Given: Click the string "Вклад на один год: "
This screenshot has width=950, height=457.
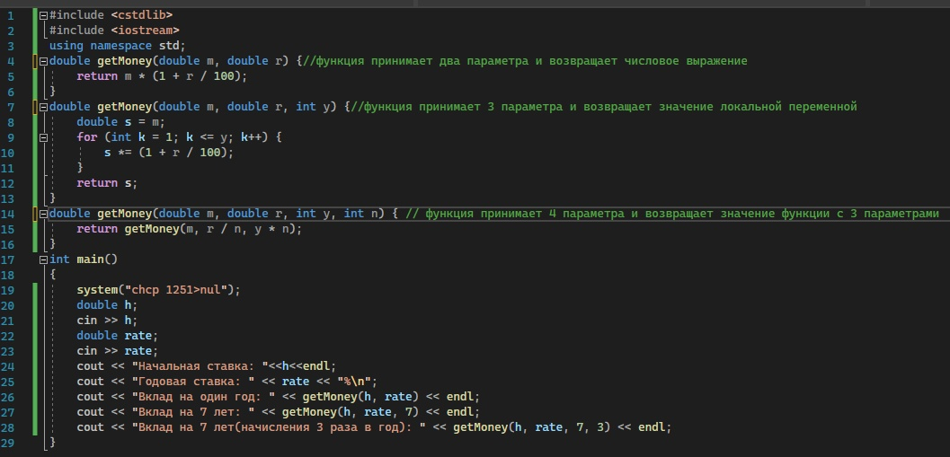Looking at the screenshot, I should click(x=203, y=397).
